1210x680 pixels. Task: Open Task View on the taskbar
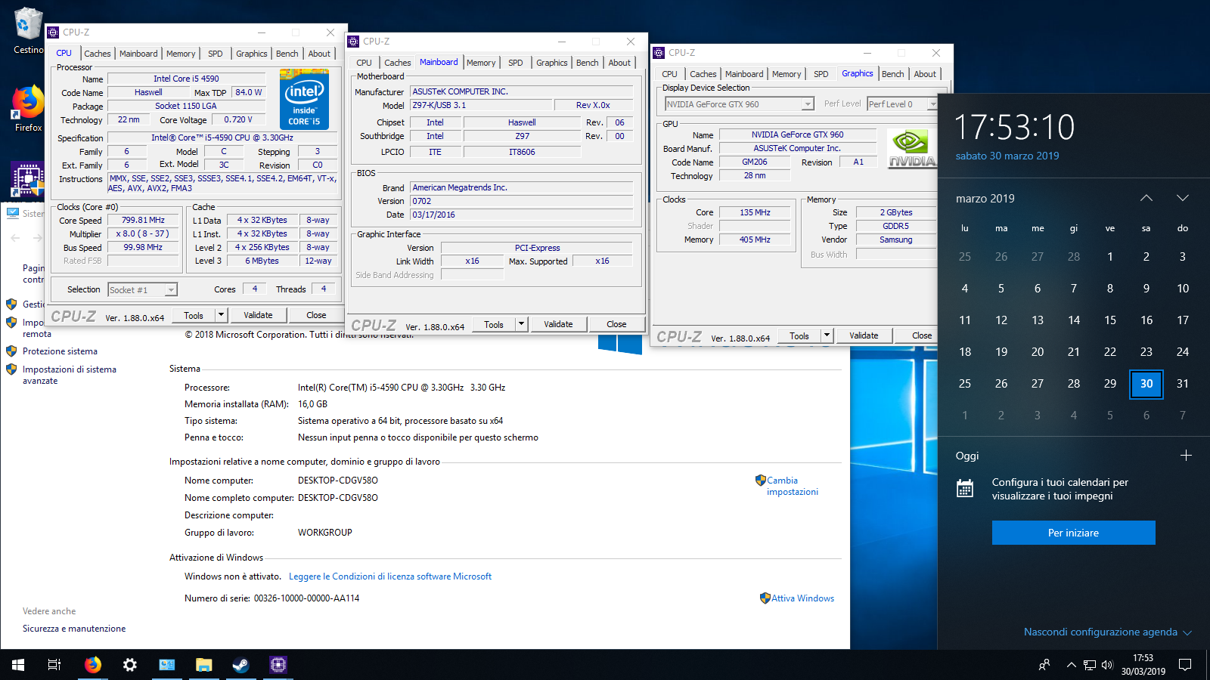(54, 665)
